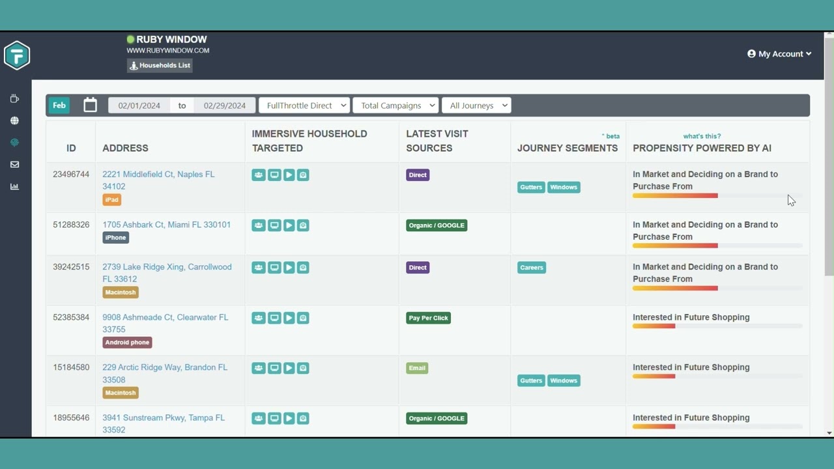The height and width of the screenshot is (469, 834).
Task: Click the 02/01/2024 start date field
Action: [x=139, y=106]
